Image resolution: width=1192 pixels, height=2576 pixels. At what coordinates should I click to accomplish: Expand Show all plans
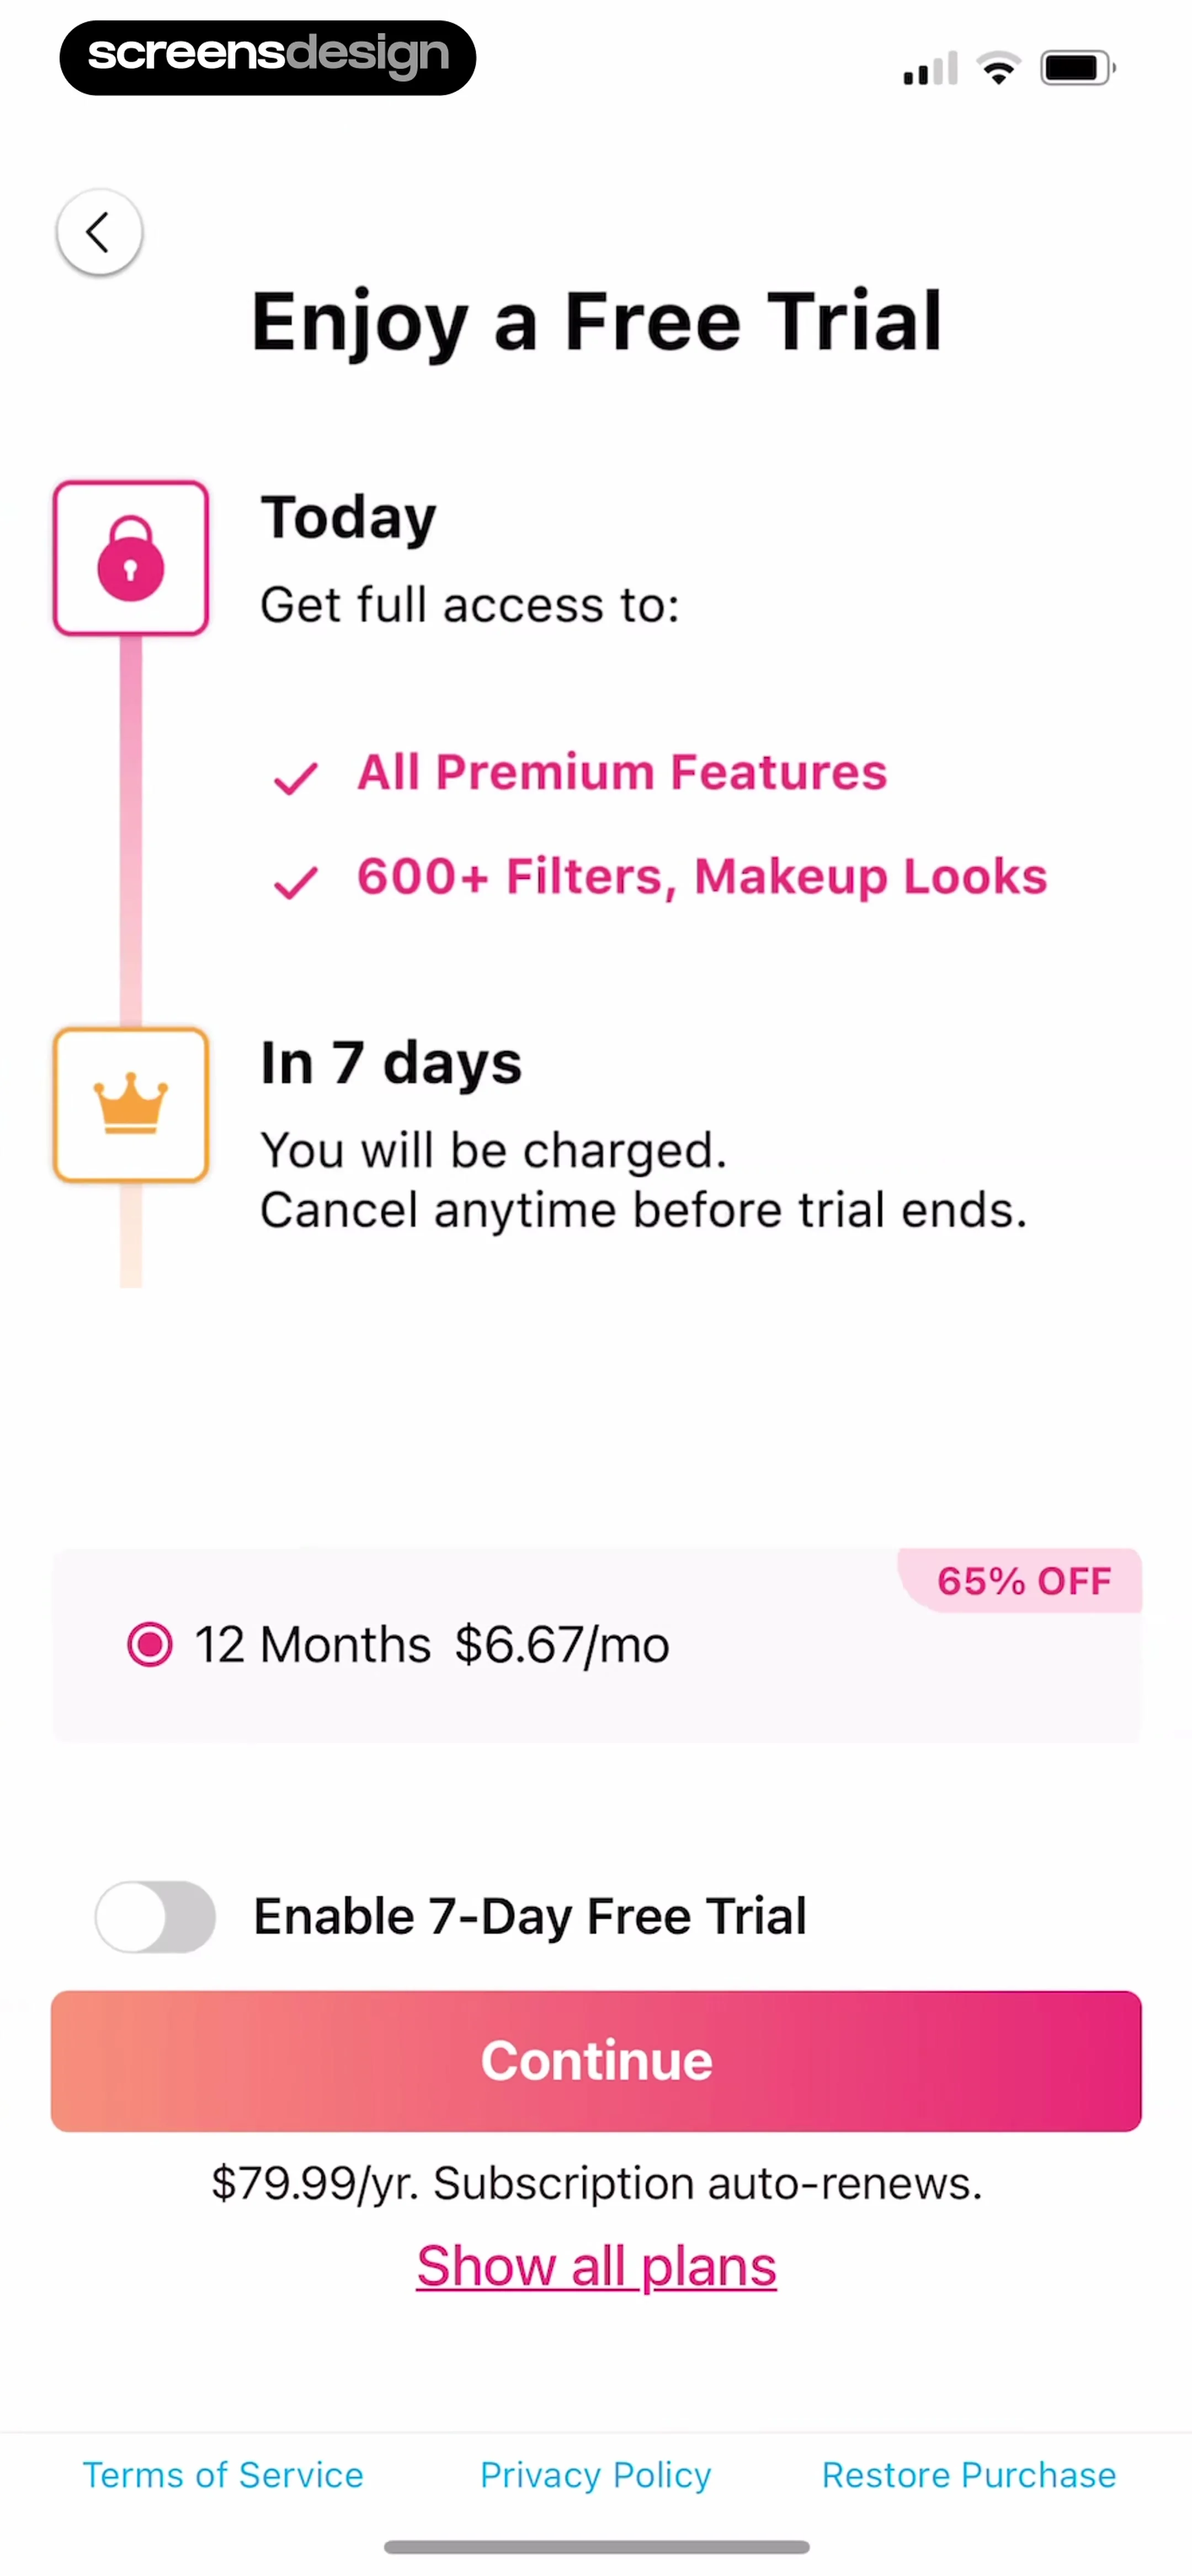coord(597,2266)
